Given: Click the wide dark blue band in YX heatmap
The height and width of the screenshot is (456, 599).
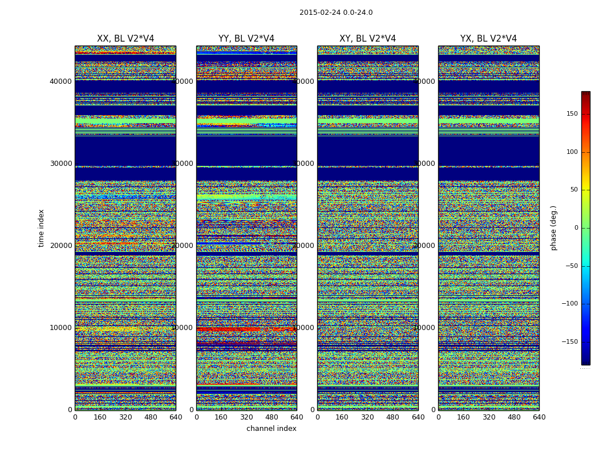Looking at the screenshot, I should [x=488, y=150].
